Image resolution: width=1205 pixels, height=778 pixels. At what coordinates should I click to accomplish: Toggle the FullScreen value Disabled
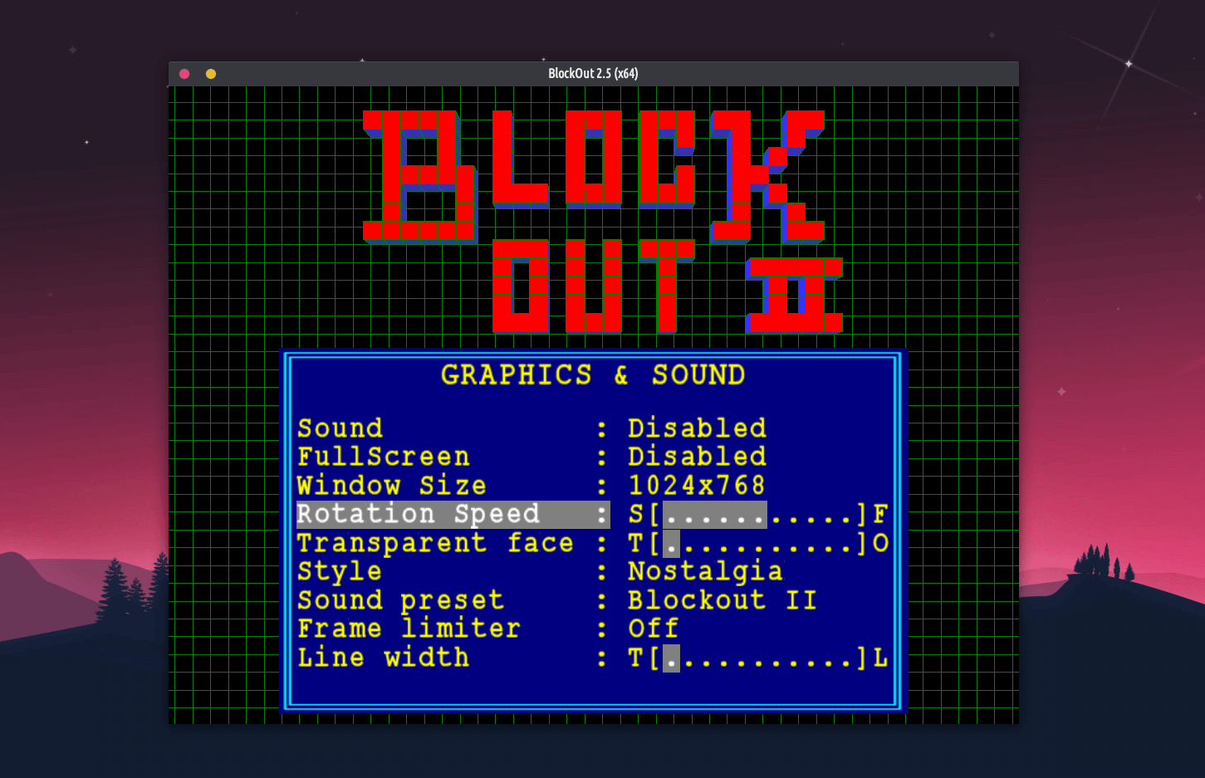[697, 457]
